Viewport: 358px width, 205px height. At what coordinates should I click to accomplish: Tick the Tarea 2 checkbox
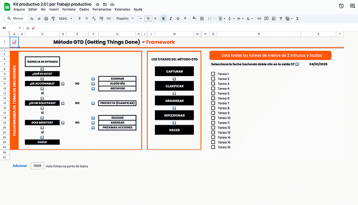pos(213,79)
